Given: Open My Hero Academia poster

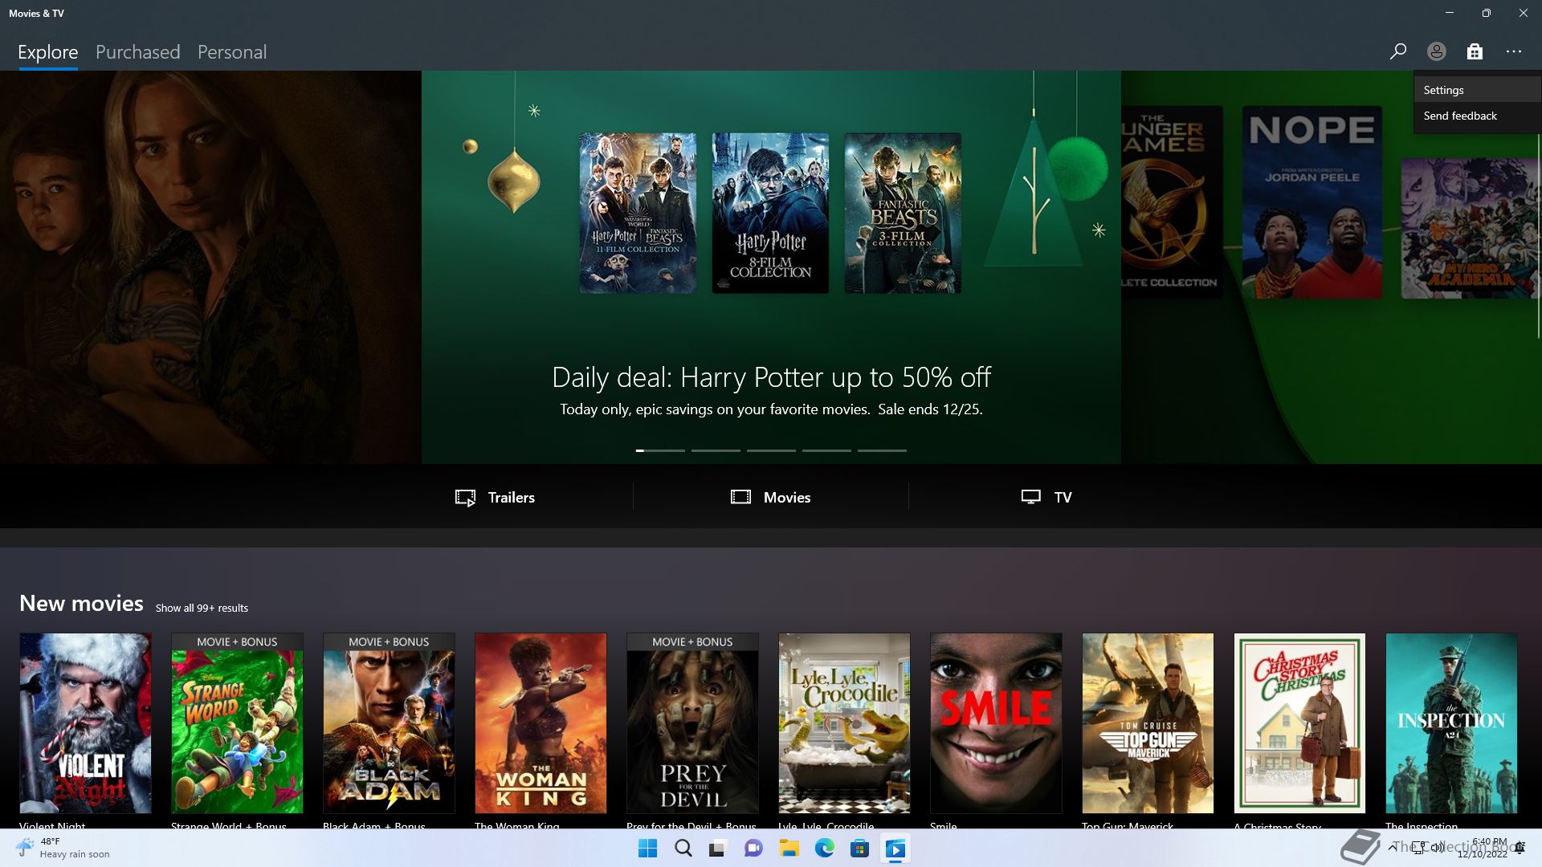Looking at the screenshot, I should point(1470,228).
